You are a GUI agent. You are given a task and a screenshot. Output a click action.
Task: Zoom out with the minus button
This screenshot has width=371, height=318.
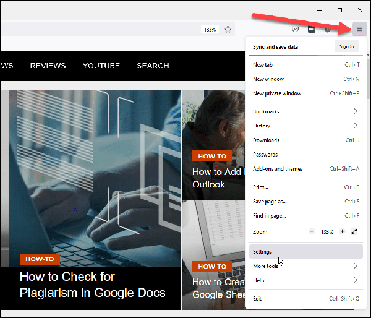click(312, 231)
